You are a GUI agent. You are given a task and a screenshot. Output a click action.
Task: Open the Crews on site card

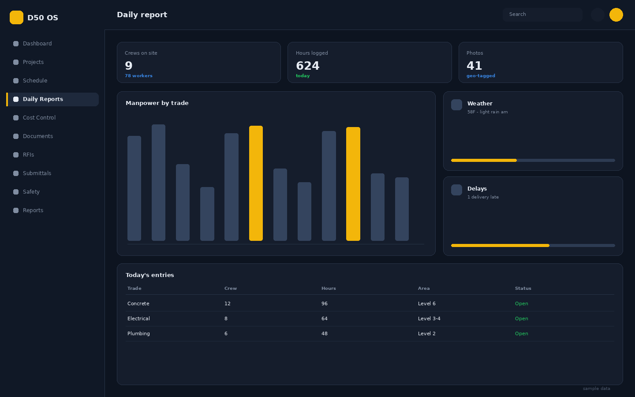coord(199,62)
